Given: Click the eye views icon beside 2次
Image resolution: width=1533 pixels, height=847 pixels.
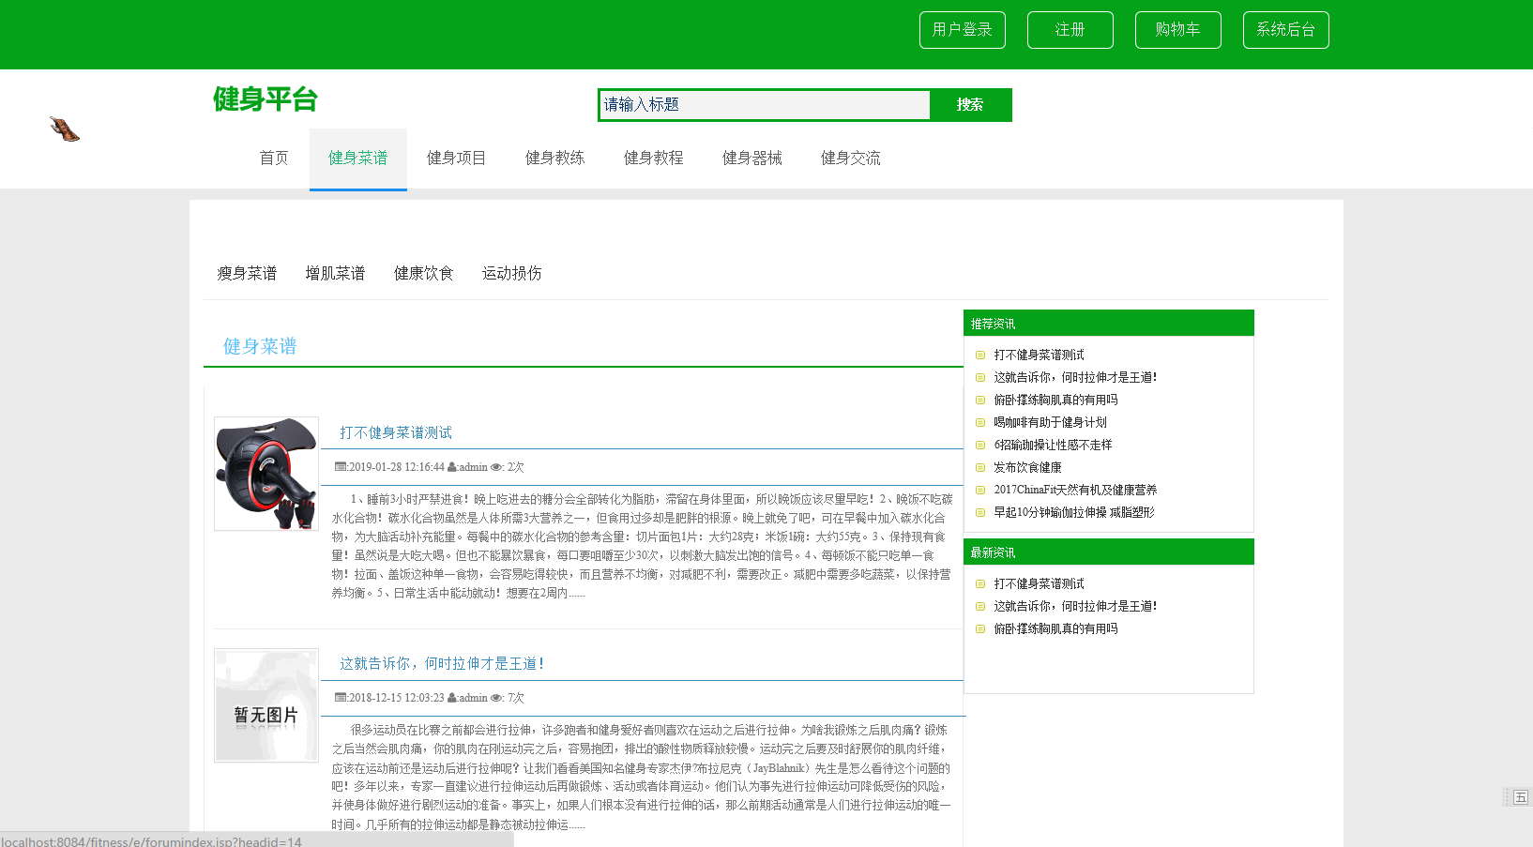Looking at the screenshot, I should coord(496,467).
